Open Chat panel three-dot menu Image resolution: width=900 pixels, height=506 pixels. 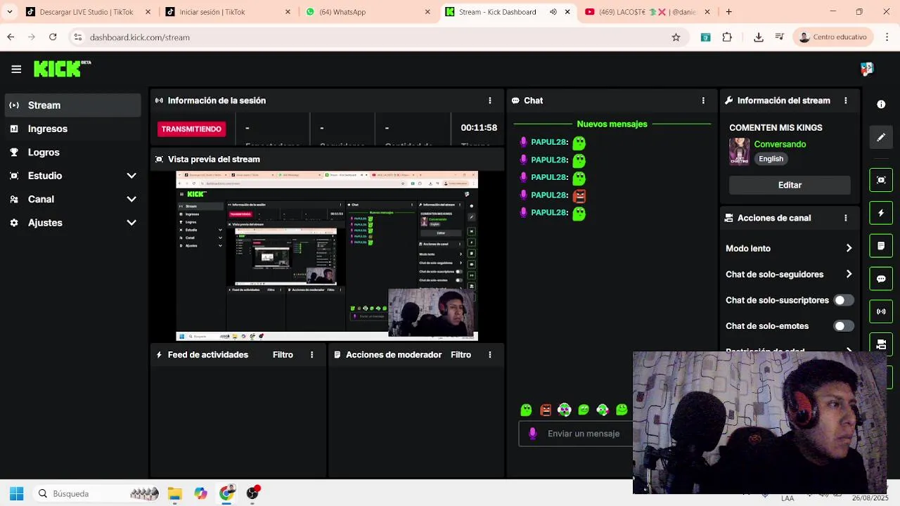pyautogui.click(x=703, y=100)
